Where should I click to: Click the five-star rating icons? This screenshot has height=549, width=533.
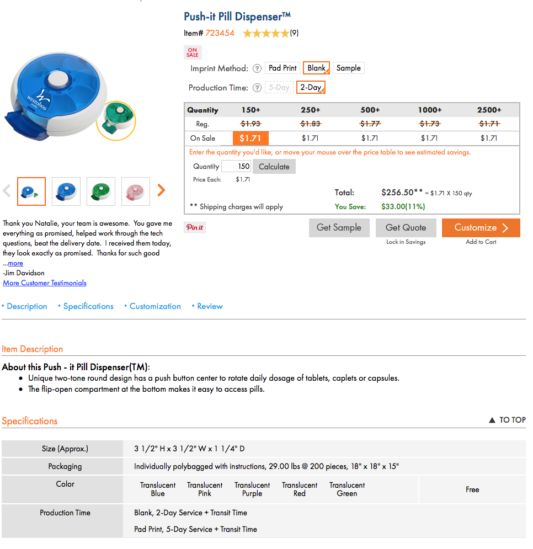tap(266, 33)
